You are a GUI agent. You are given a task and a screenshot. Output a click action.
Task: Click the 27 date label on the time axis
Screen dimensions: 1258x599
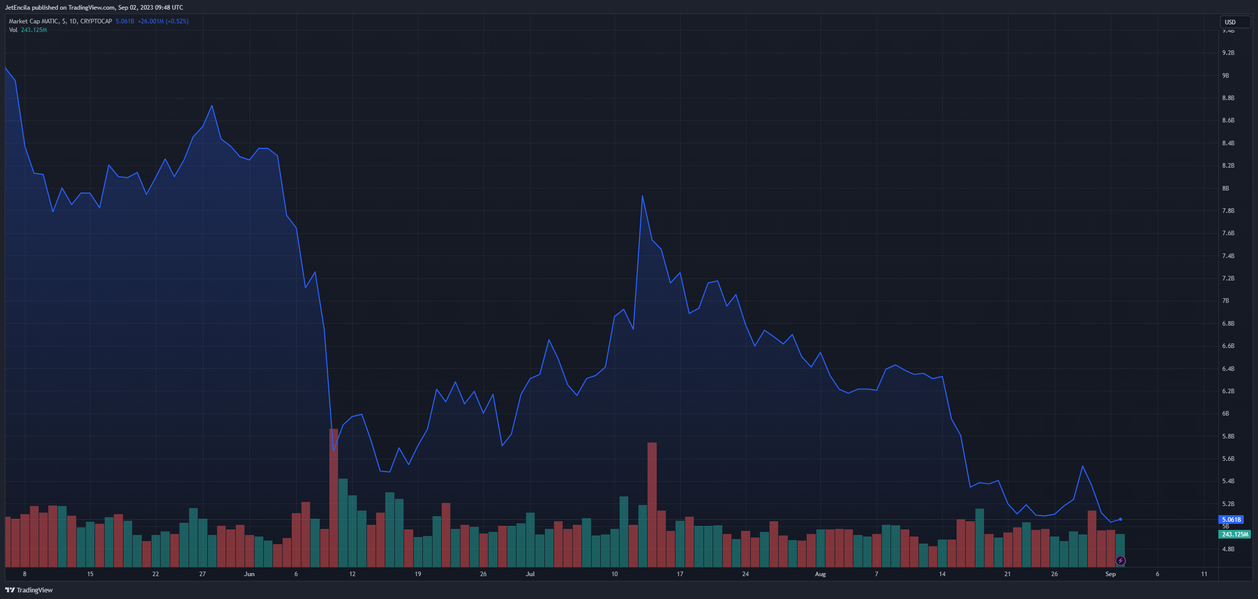202,574
